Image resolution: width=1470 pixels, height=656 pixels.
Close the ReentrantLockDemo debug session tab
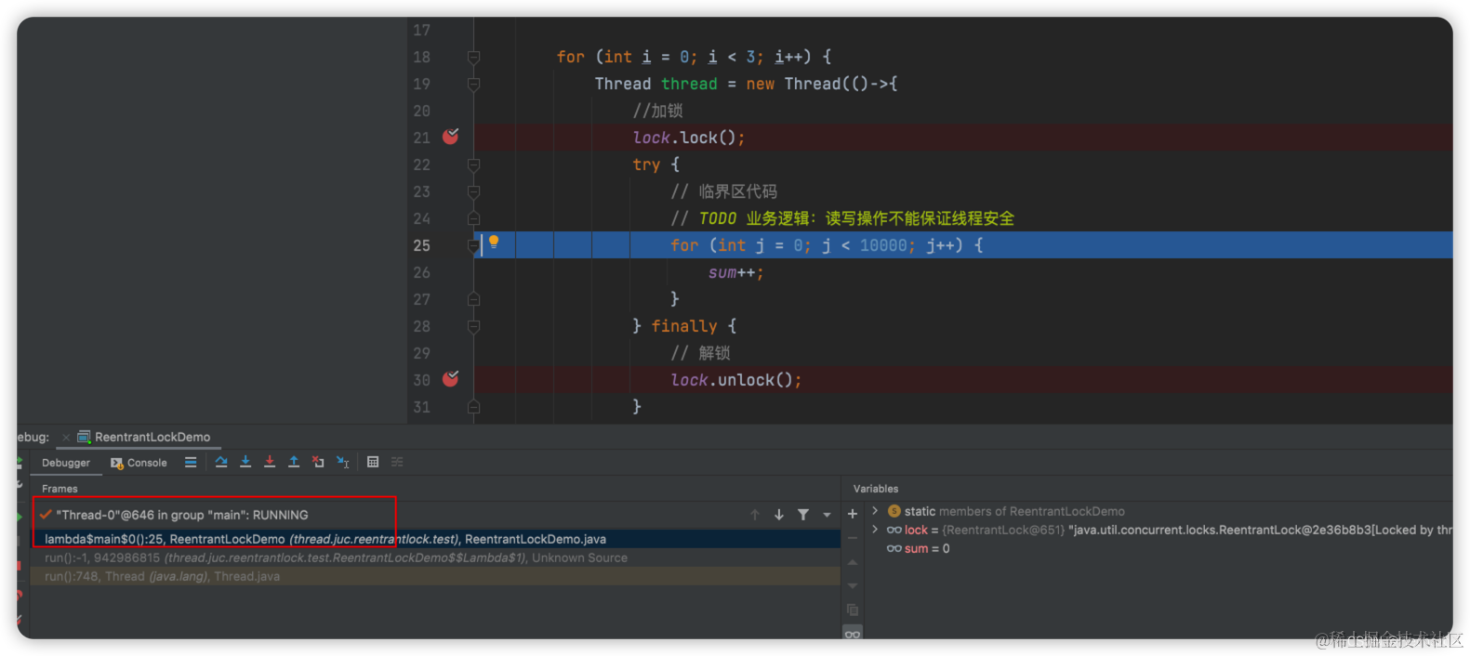tap(66, 437)
